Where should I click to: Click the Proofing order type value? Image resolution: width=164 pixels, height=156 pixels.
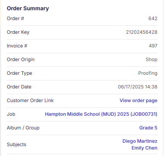tap(148, 73)
